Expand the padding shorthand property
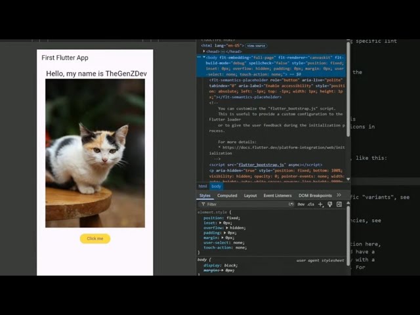 [x=225, y=233]
